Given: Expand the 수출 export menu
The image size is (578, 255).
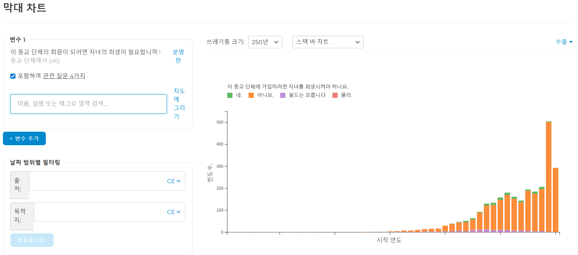Looking at the screenshot, I should [x=563, y=42].
